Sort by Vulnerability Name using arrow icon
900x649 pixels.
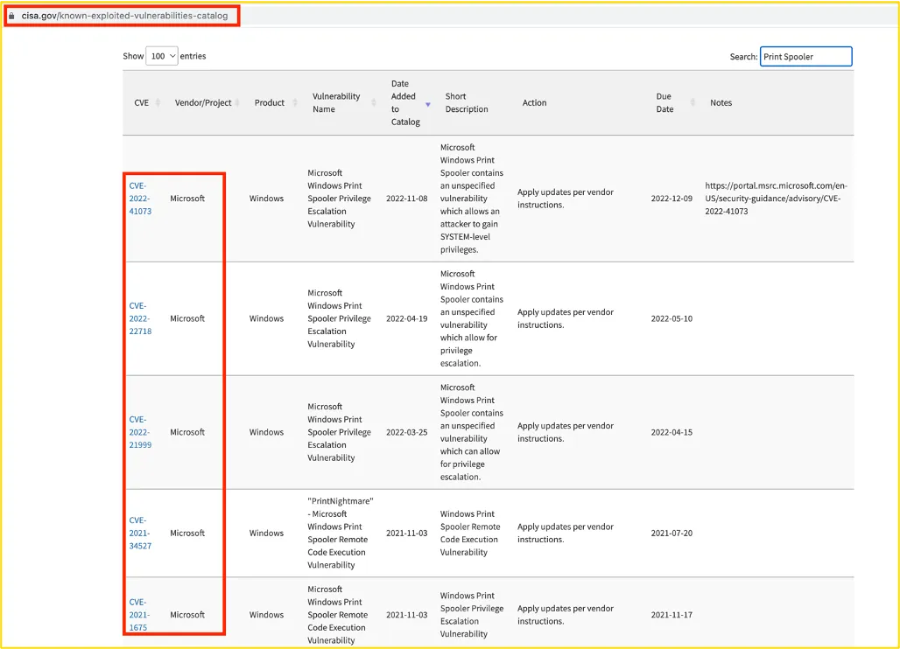(373, 103)
